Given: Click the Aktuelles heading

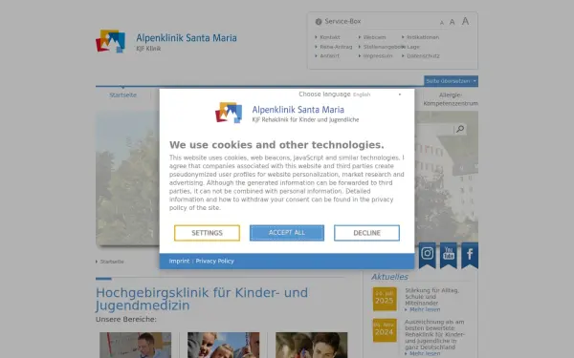Looking at the screenshot, I should (390, 277).
